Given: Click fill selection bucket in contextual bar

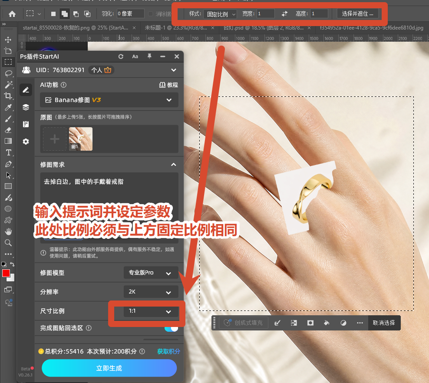Looking at the screenshot, I should click(x=327, y=323).
